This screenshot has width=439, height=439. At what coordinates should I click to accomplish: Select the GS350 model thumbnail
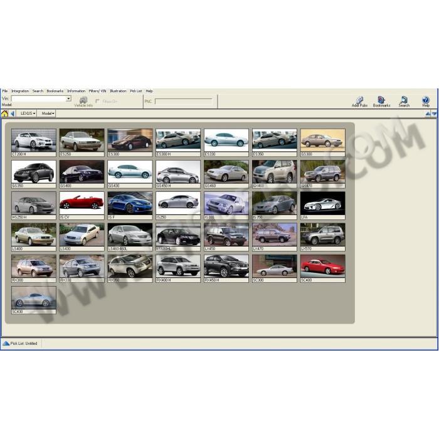coord(34,174)
